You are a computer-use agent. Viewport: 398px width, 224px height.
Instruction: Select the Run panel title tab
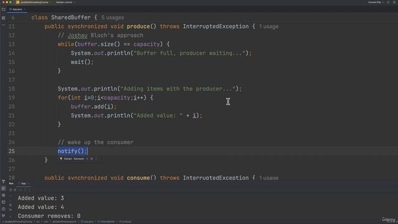[x=11, y=184]
